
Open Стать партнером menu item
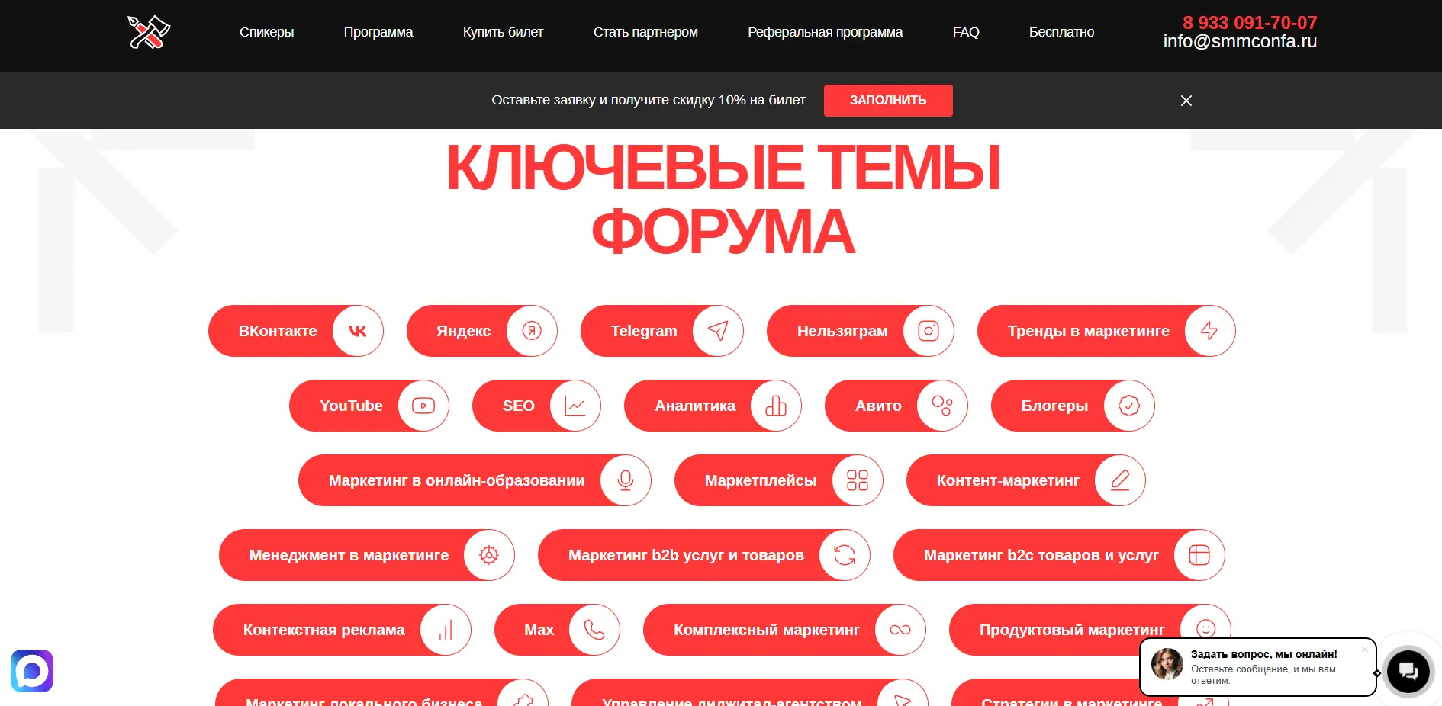coord(645,32)
